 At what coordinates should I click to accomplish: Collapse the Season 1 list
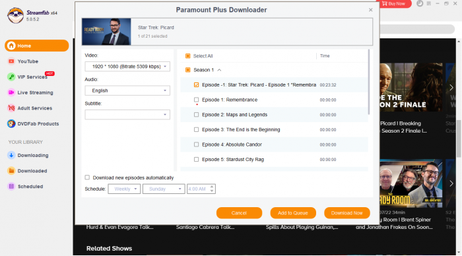[x=219, y=70]
